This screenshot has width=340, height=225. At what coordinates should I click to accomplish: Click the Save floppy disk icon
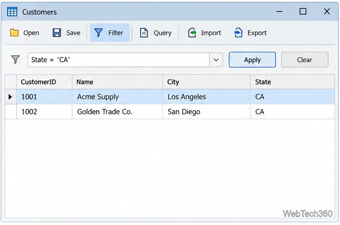(x=57, y=33)
